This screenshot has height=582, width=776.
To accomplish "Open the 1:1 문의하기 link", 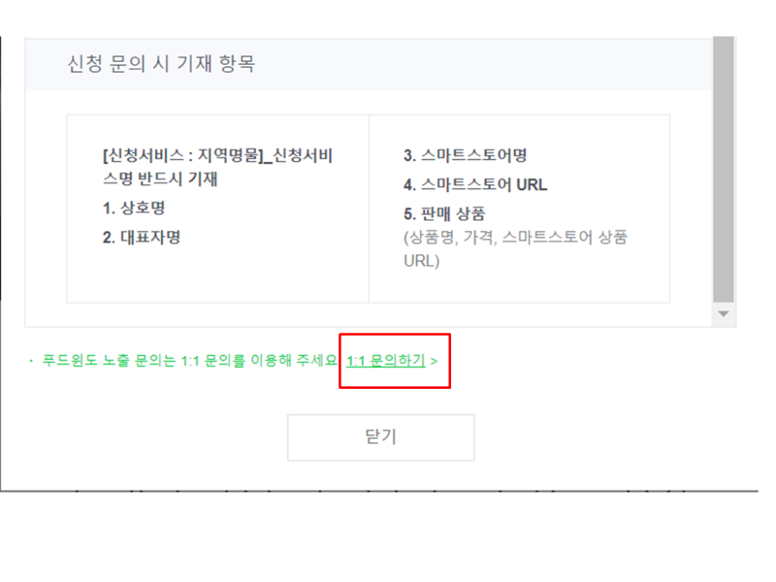I will point(386,361).
